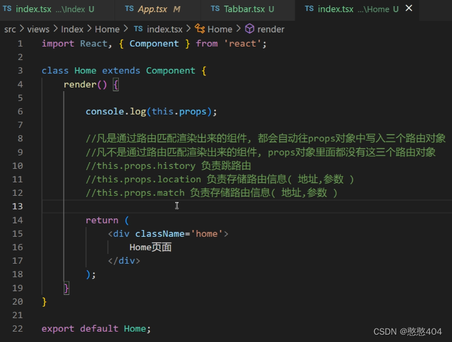452x342 pixels.
Task: Expand breadcrumb chevron after Index
Action: pyautogui.click(x=89, y=29)
